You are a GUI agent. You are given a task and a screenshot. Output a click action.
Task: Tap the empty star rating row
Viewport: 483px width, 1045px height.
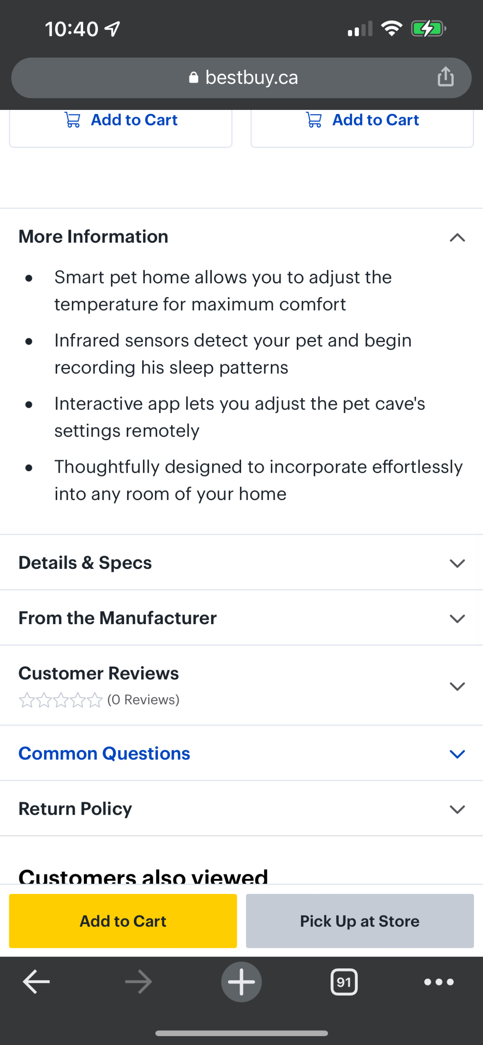tap(60, 700)
